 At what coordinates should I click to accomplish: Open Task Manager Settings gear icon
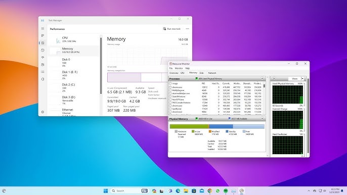pyautogui.click(x=42, y=112)
